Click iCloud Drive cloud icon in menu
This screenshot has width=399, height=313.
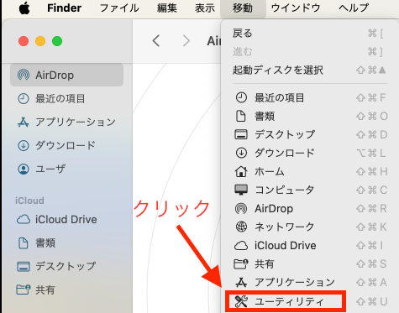click(x=241, y=246)
